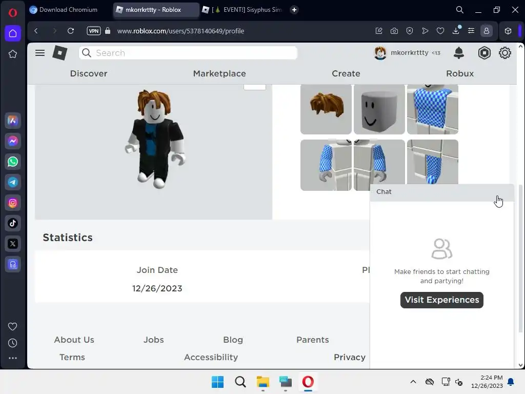The height and width of the screenshot is (394, 525).
Task: Open the Terms footer link
Action: [x=72, y=357]
